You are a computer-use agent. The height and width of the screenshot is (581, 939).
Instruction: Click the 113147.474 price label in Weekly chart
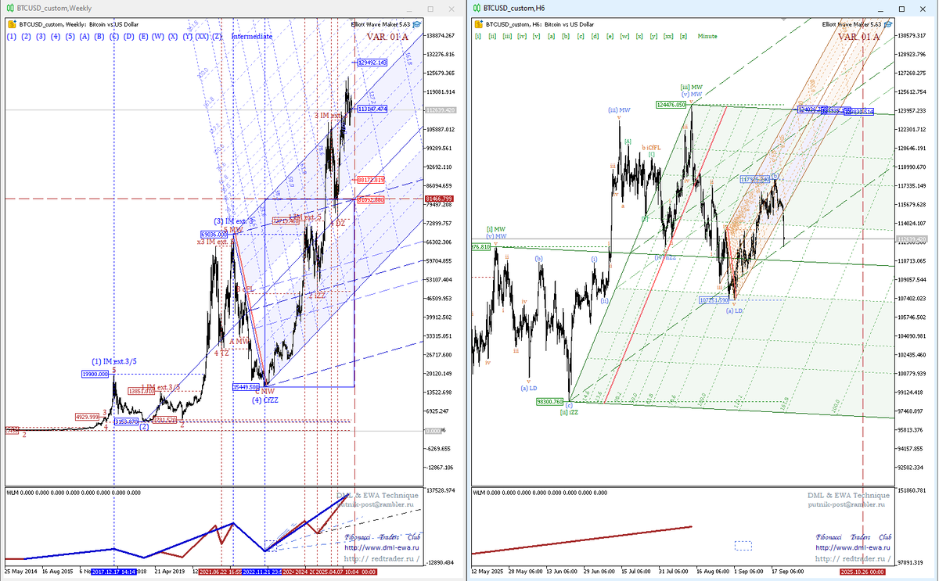click(372, 109)
